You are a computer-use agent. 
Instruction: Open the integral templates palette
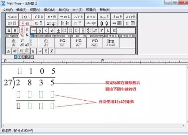pos(65,23)
